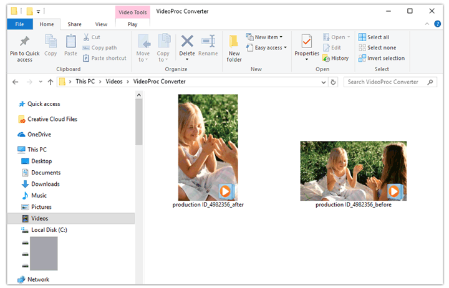Click Paste shortcut in ribbon
Viewport: 449px width, 288px height.
tap(105, 59)
